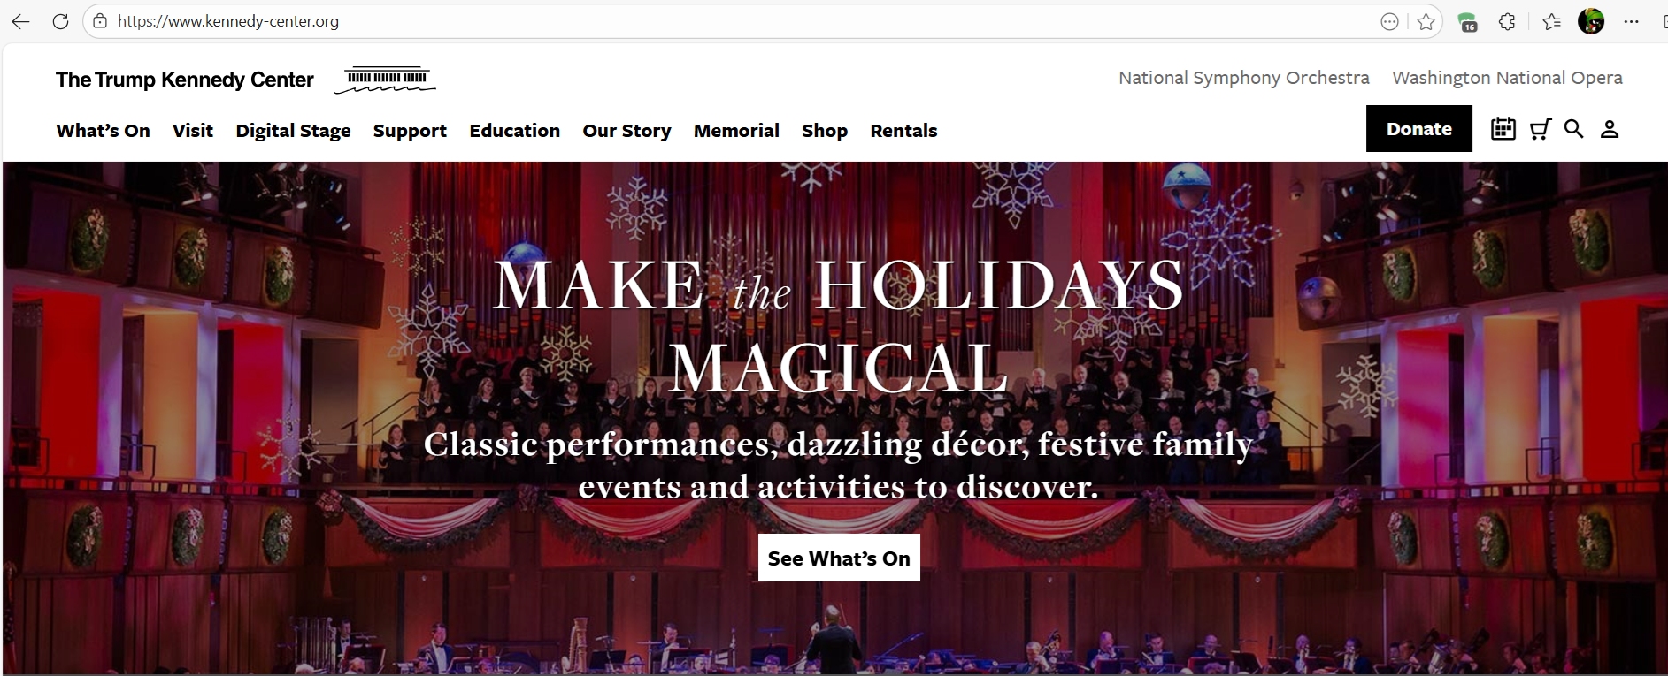Click the black Donate button

click(x=1418, y=129)
